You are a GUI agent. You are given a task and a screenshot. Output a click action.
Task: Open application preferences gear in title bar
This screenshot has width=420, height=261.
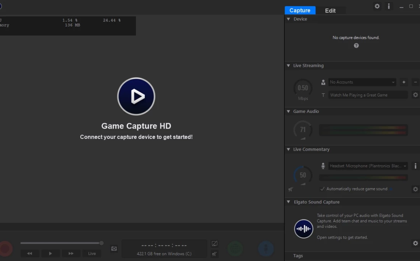[x=377, y=6]
